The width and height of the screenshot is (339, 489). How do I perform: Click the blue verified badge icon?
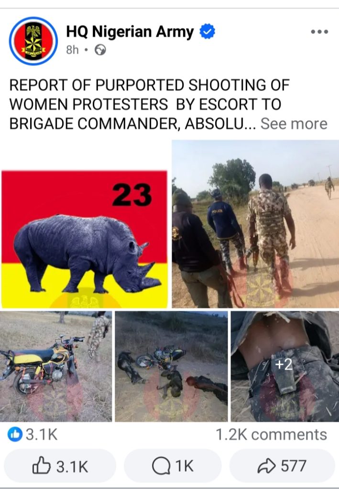coord(207,32)
